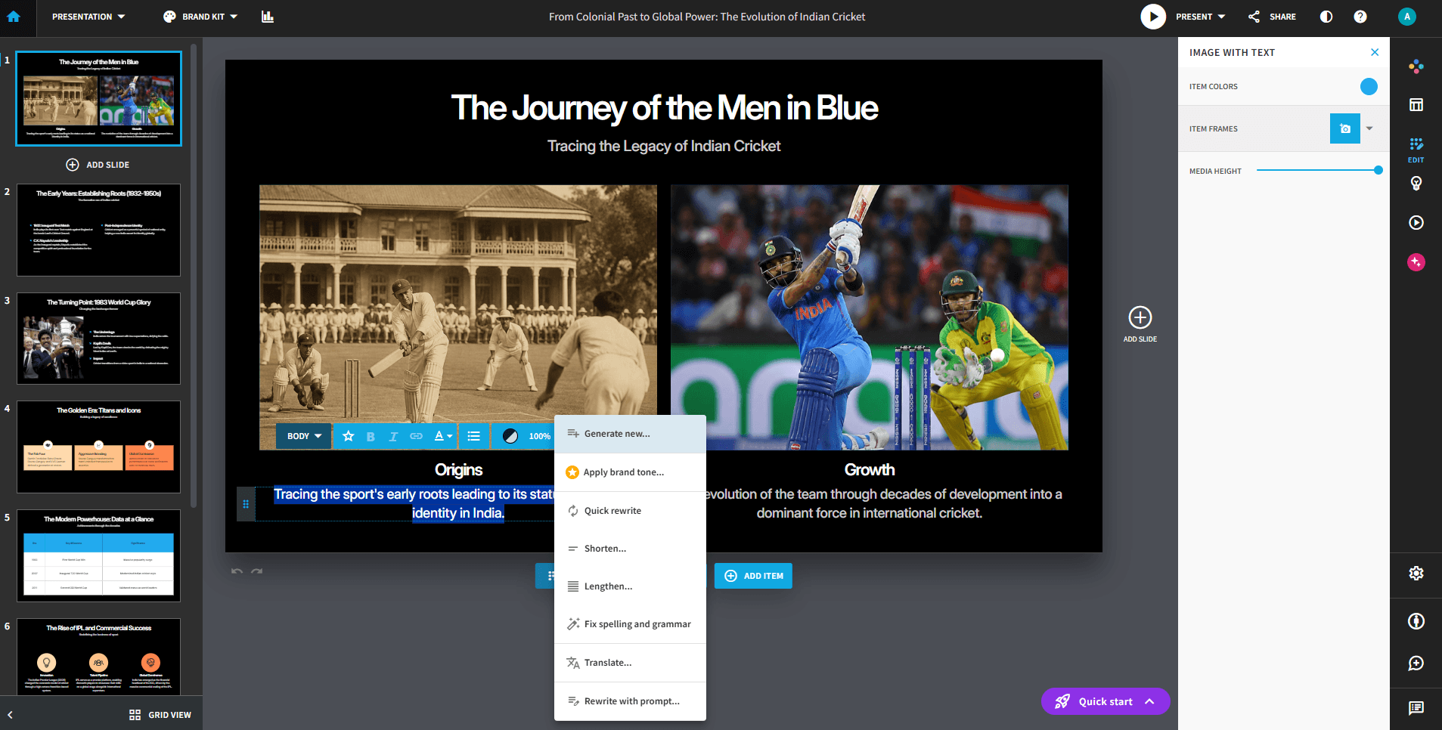Viewport: 1442px width, 730px height.
Task: Collapse the slide panel with the chevron
Action: pos(10,715)
